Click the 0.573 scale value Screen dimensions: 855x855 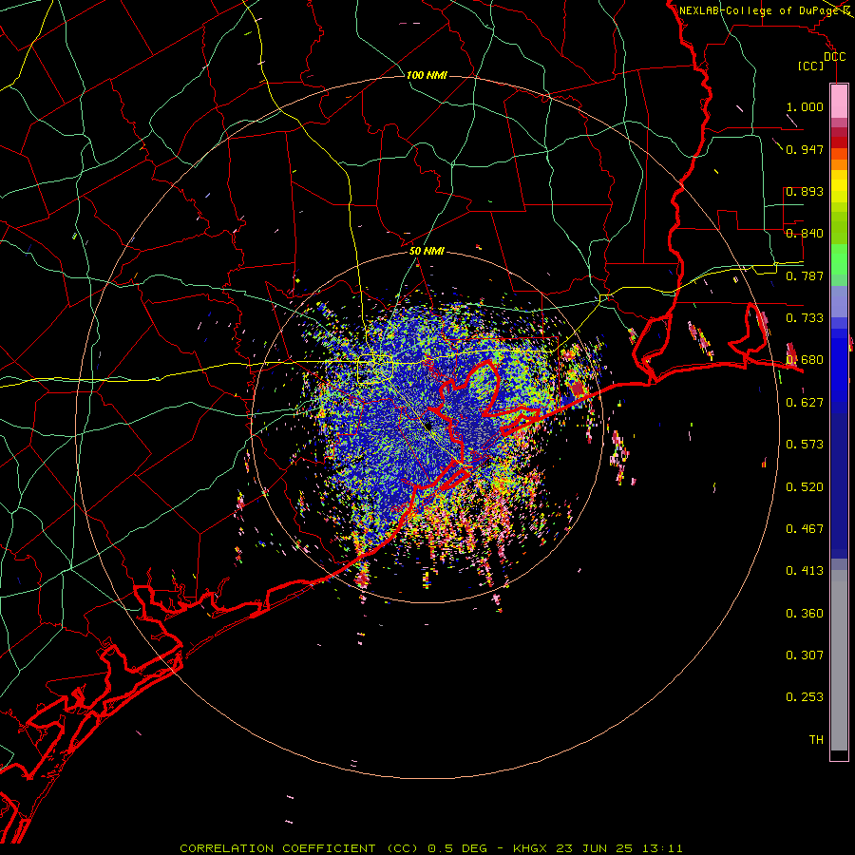pos(805,445)
